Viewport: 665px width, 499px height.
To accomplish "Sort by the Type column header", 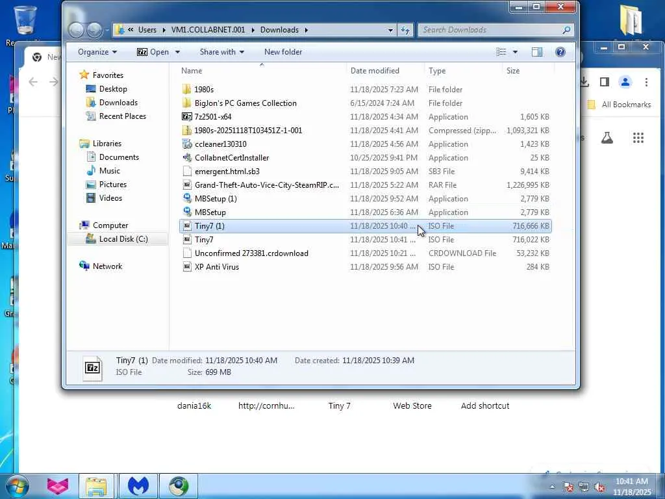I will (x=462, y=70).
